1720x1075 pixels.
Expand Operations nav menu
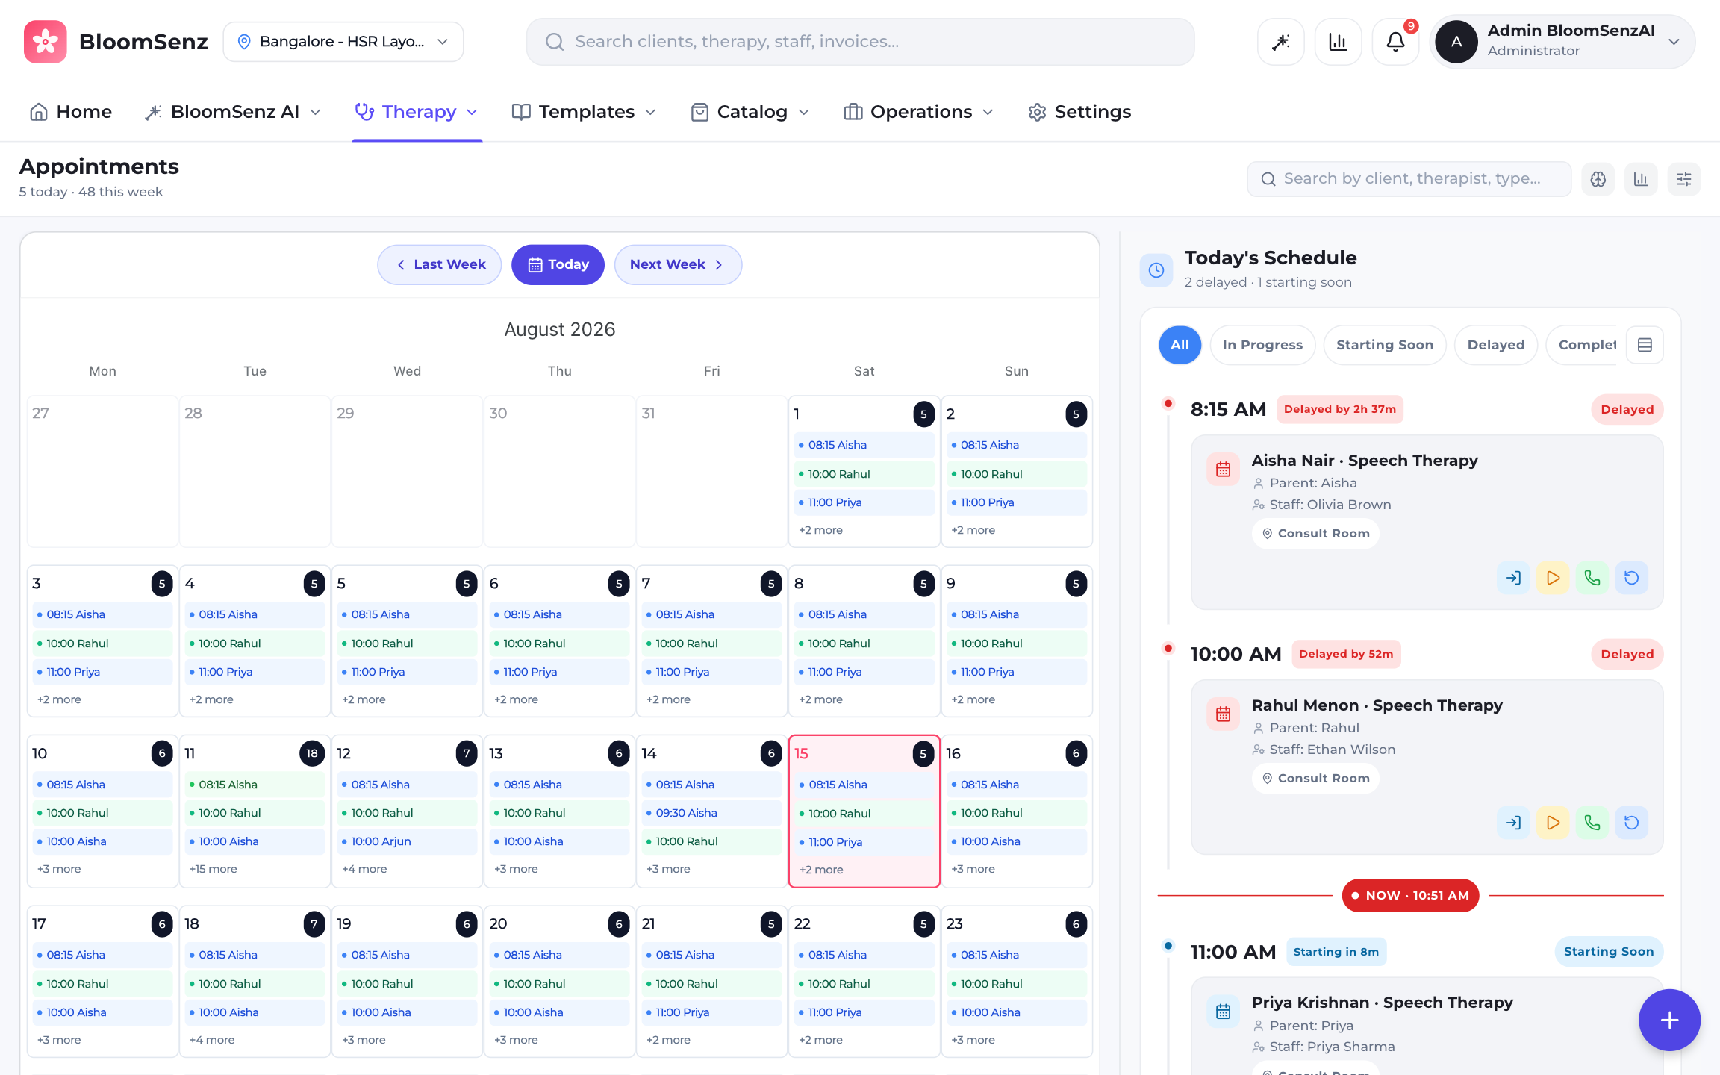tap(919, 112)
